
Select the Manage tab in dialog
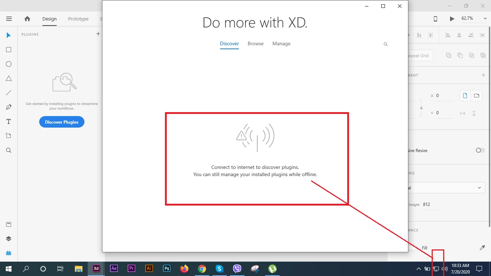point(281,44)
